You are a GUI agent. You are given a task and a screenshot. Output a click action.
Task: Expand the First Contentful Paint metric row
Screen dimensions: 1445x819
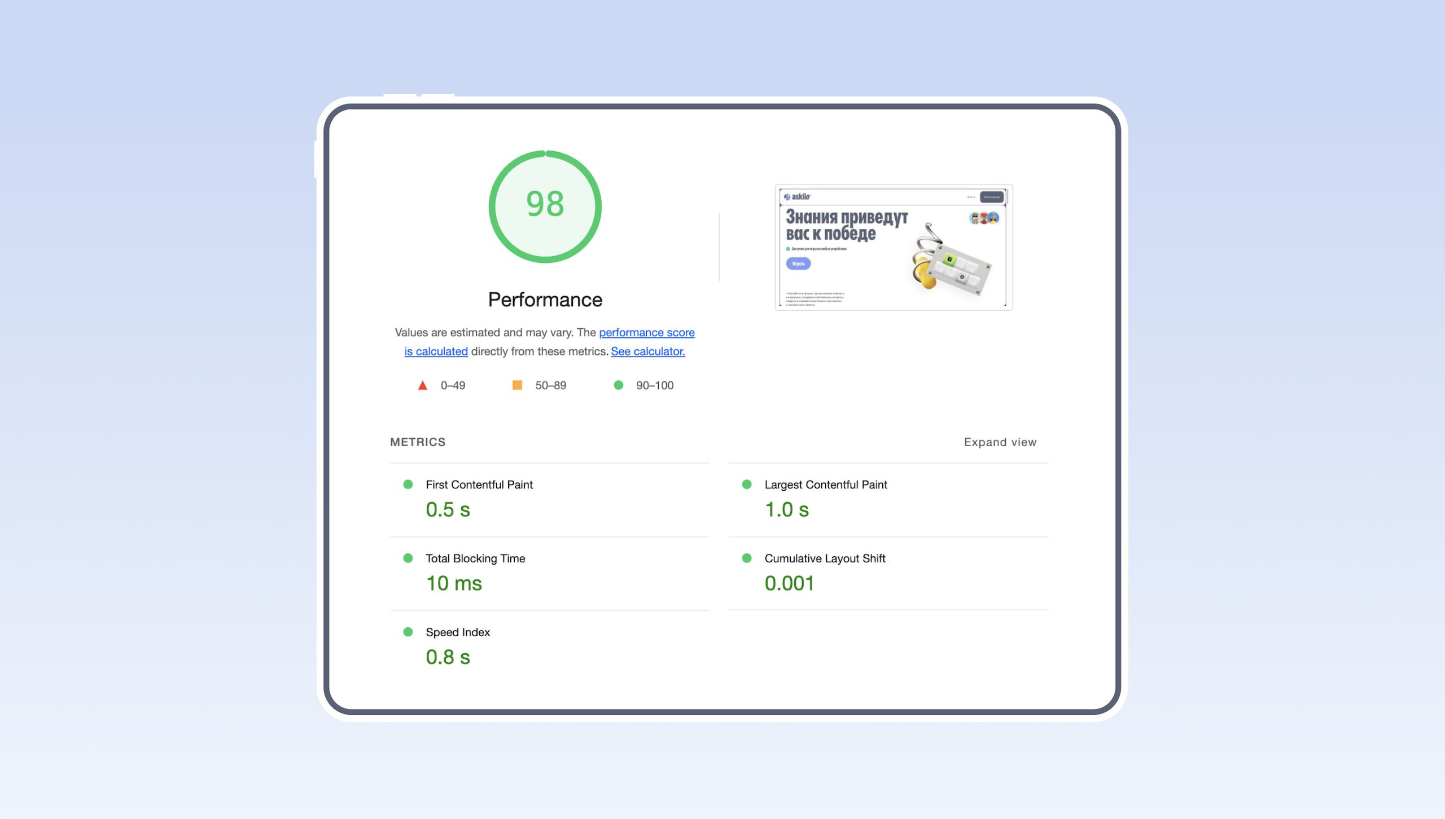coord(479,485)
